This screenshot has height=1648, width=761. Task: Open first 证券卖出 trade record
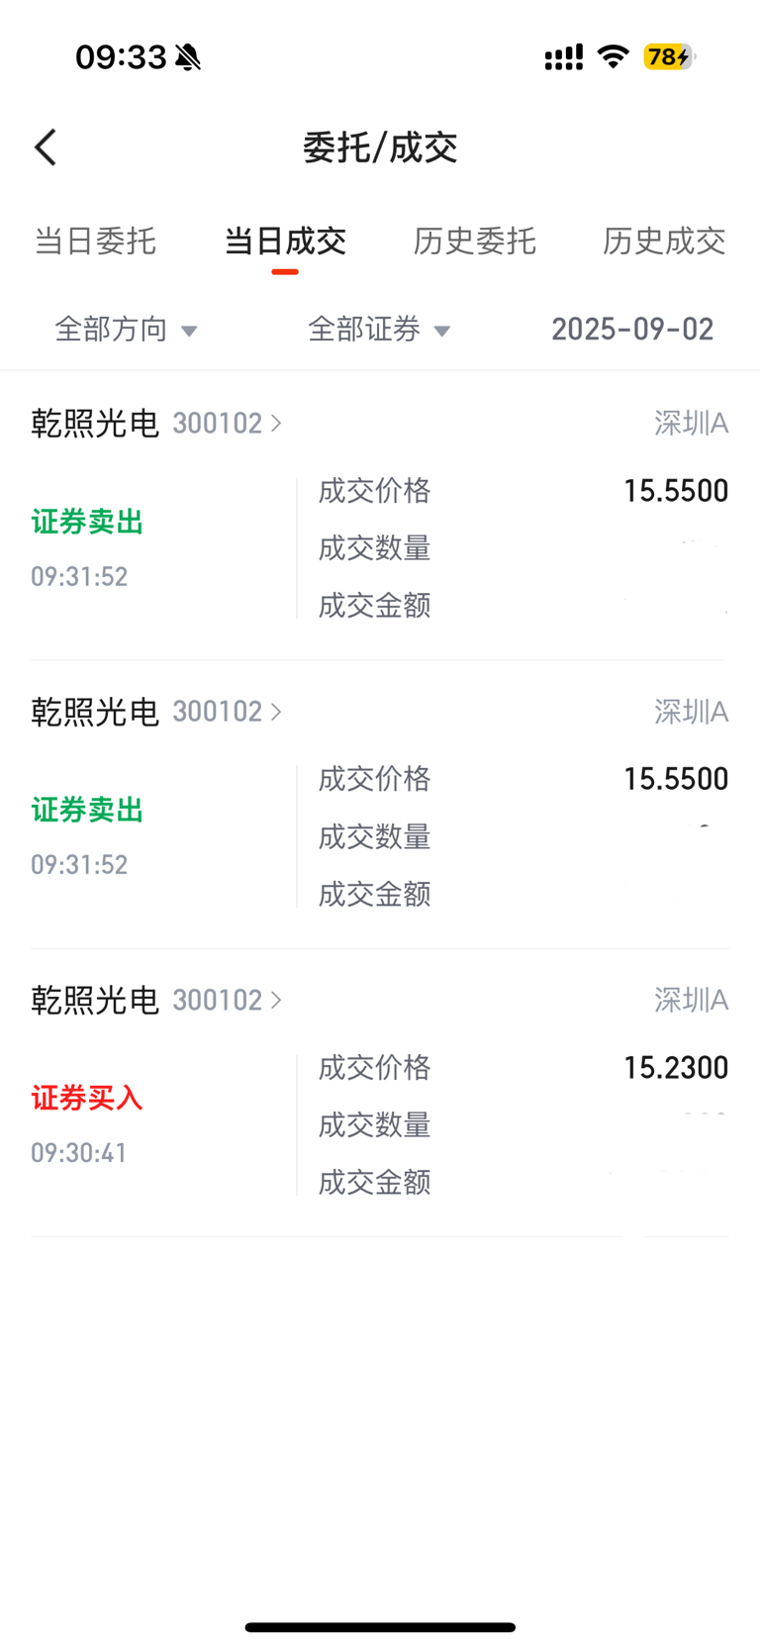point(380,518)
